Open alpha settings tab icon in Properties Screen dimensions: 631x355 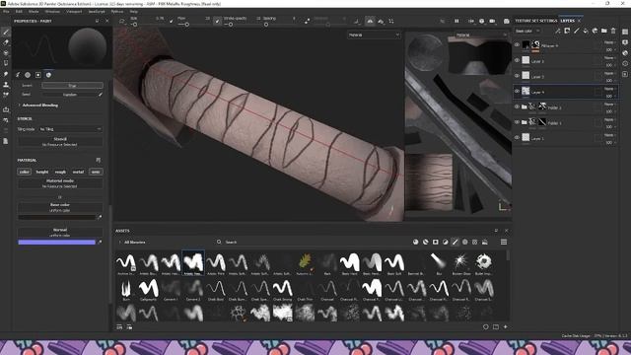(28, 75)
